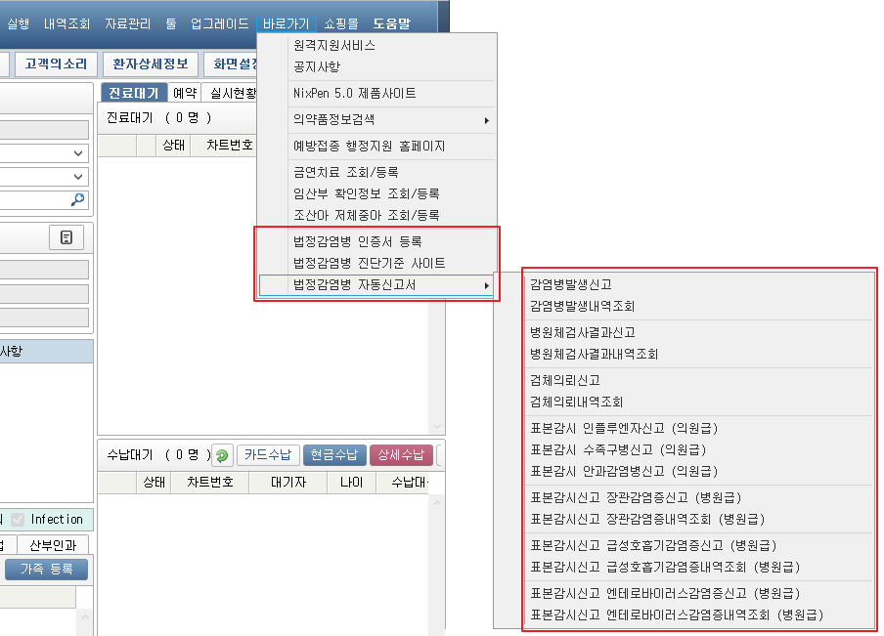Click the document memo icon button
884x636 pixels.
66,238
